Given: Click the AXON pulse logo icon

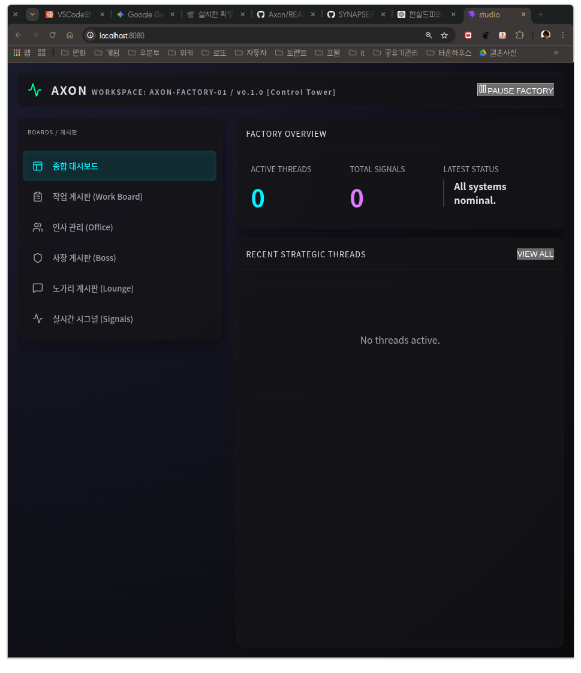Looking at the screenshot, I should pos(35,91).
